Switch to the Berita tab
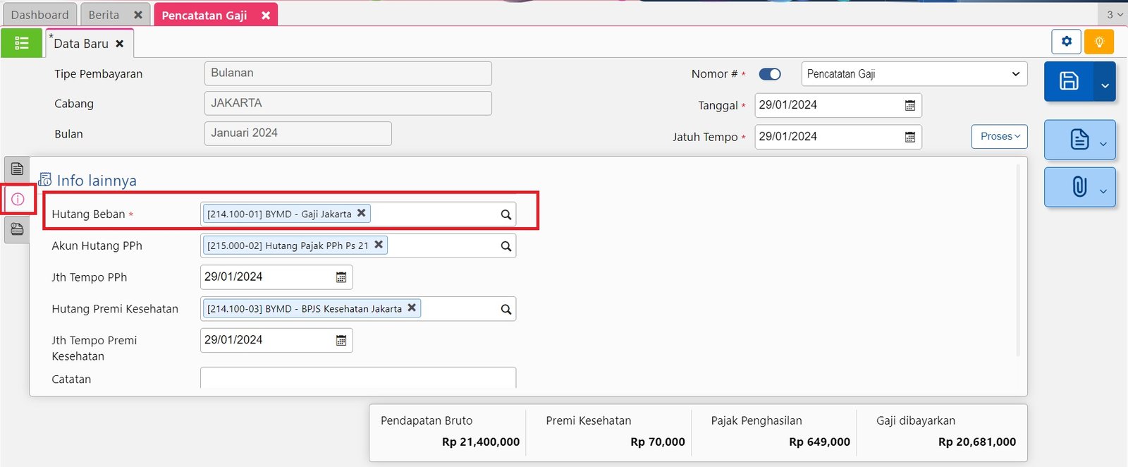Image resolution: width=1128 pixels, height=467 pixels. (104, 15)
